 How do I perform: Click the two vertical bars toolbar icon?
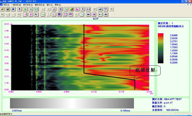click(x=60, y=9)
